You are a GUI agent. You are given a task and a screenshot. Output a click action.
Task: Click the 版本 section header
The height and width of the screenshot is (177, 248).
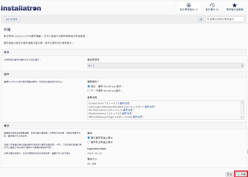(124, 52)
